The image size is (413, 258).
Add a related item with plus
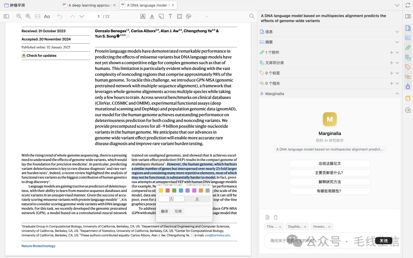[x=392, y=83]
